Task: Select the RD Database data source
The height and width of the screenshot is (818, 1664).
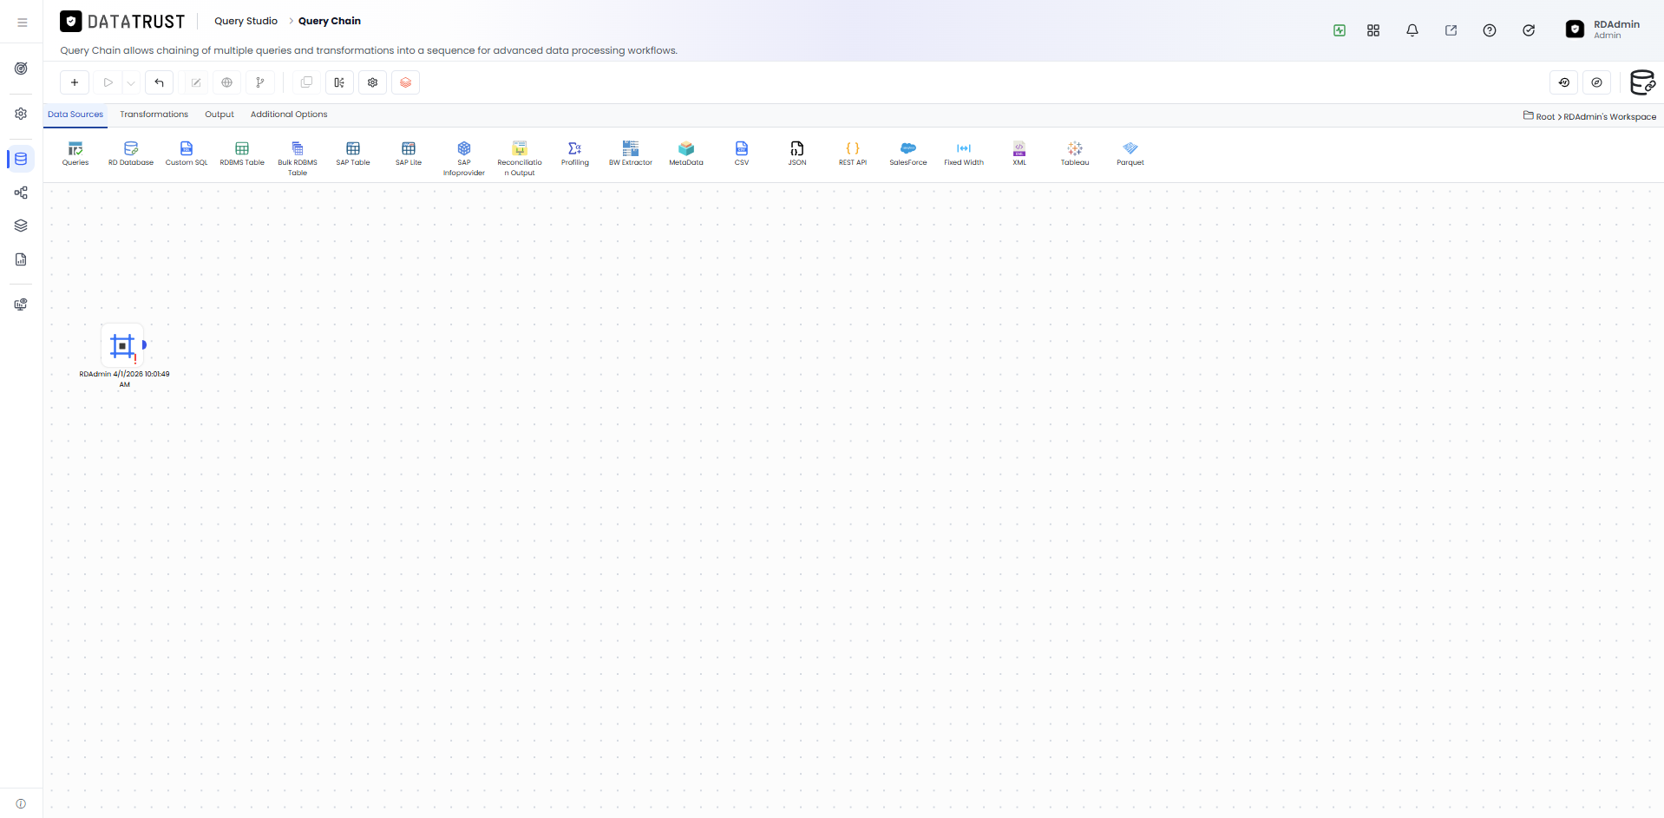Action: point(131,154)
